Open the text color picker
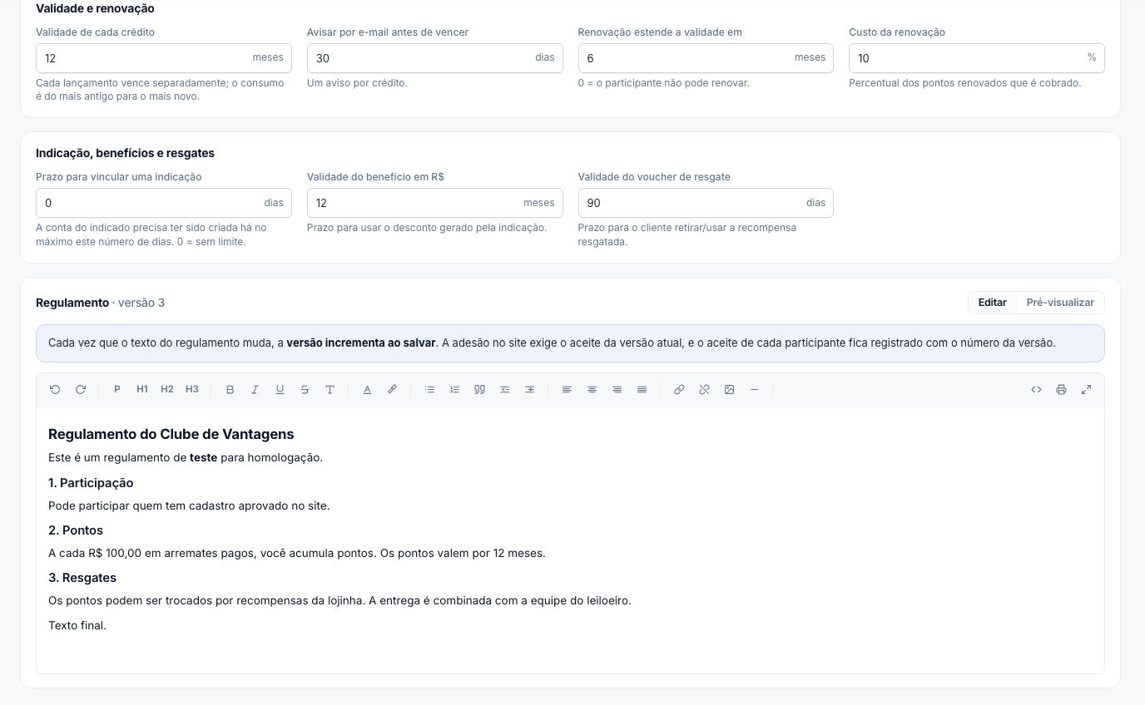The image size is (1145, 705). point(367,389)
